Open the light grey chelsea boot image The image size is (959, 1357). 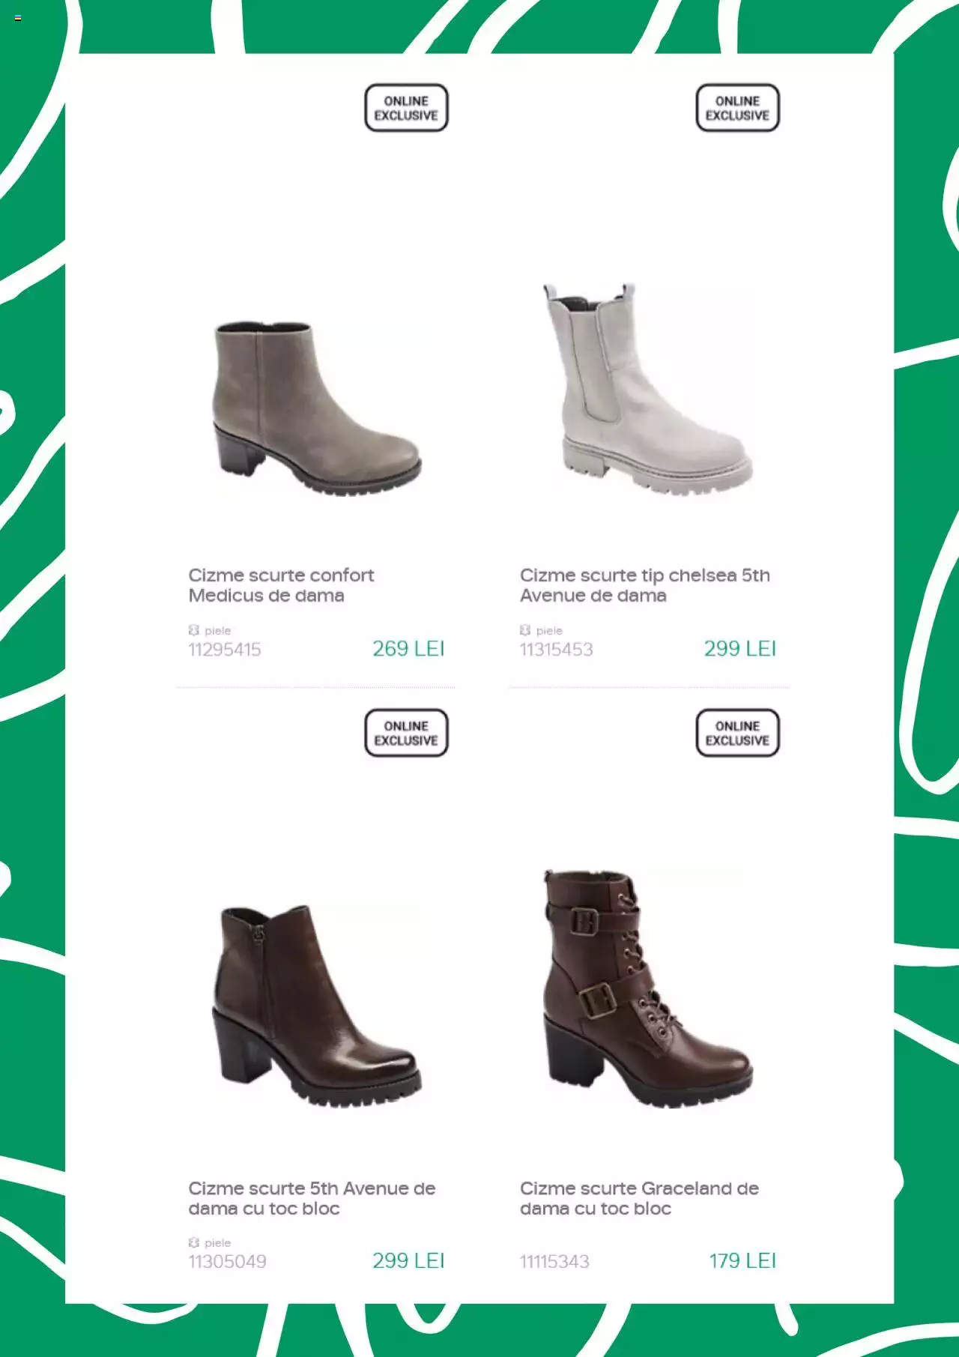pyautogui.click(x=647, y=388)
